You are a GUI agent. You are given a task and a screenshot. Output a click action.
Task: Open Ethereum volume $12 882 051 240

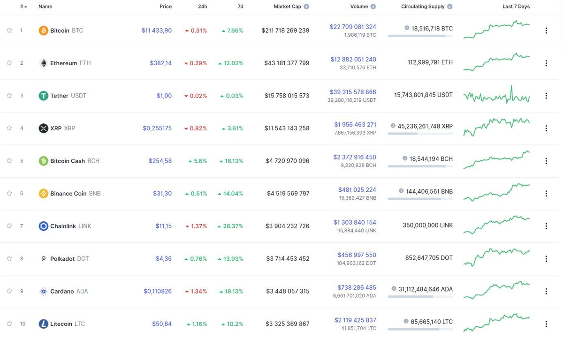(353, 60)
